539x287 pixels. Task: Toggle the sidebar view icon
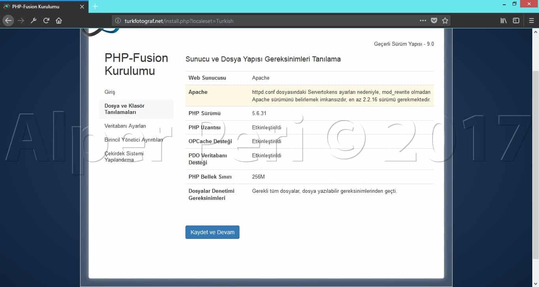[x=516, y=20]
